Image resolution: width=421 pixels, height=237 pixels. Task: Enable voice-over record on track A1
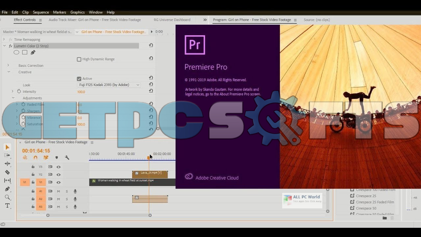pos(75,191)
